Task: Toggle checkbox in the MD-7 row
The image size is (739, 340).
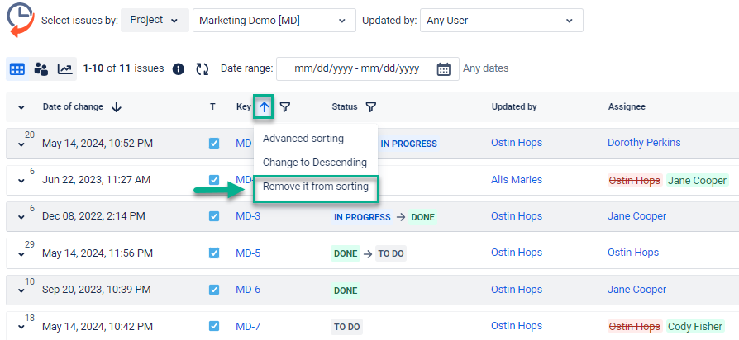Action: (214, 327)
